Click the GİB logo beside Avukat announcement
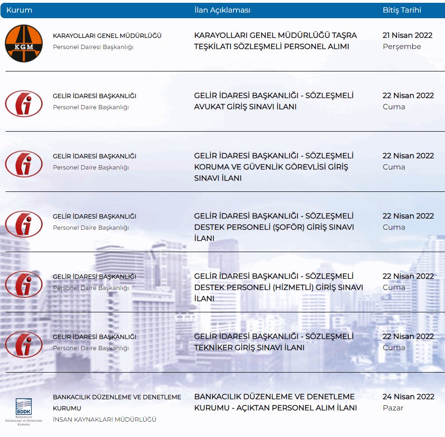The image size is (445, 437). pos(24,103)
